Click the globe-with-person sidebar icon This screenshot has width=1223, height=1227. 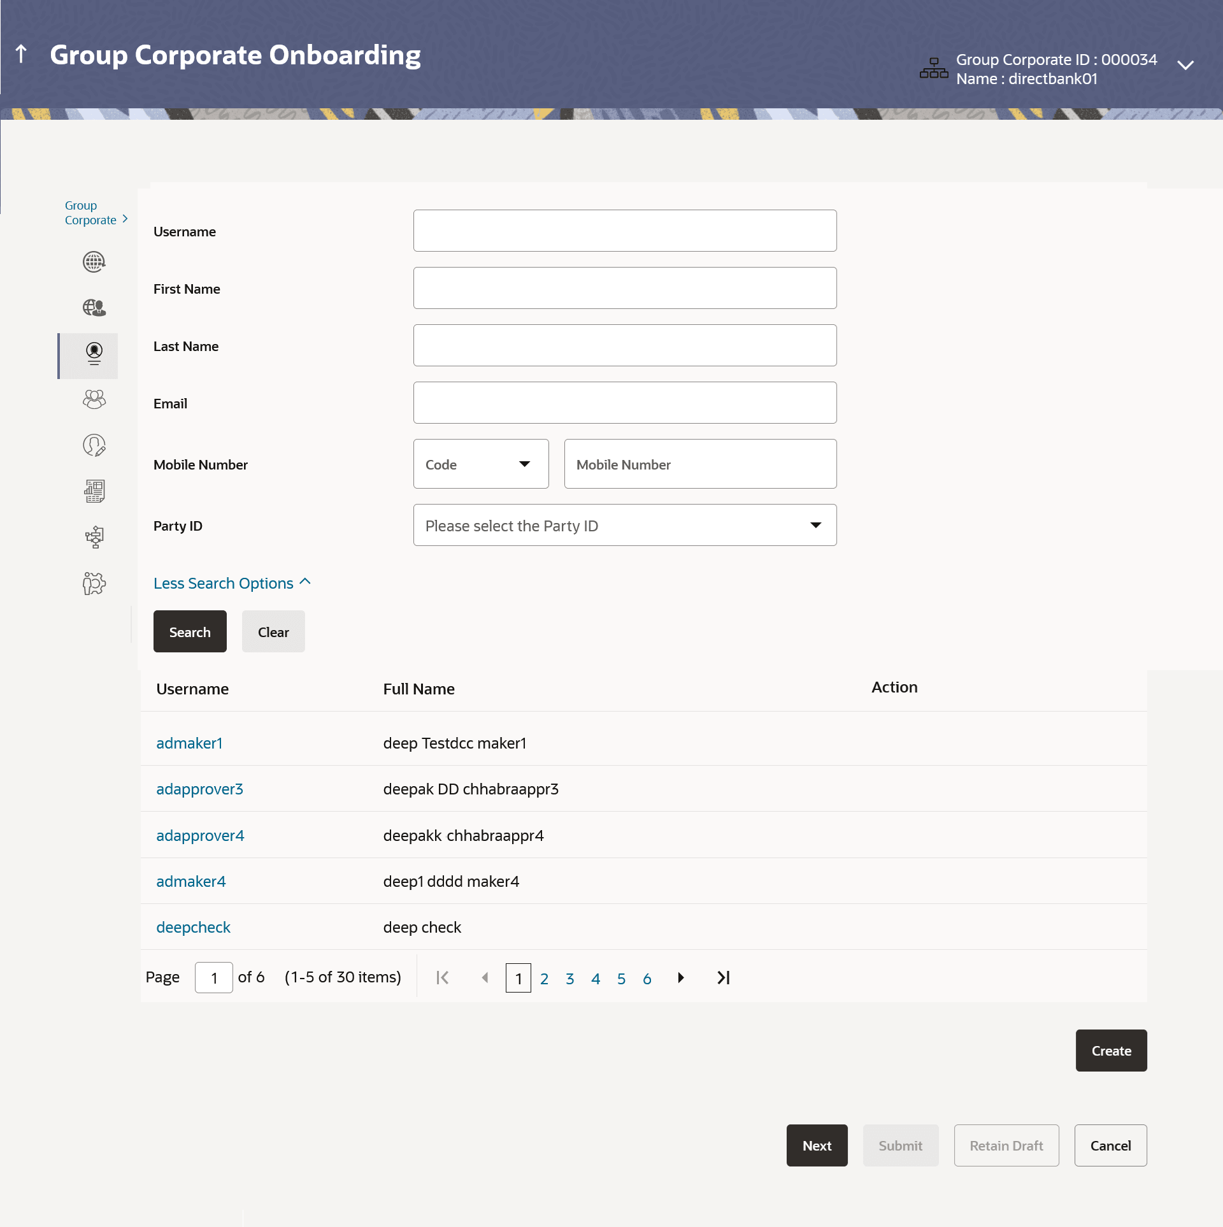94,308
